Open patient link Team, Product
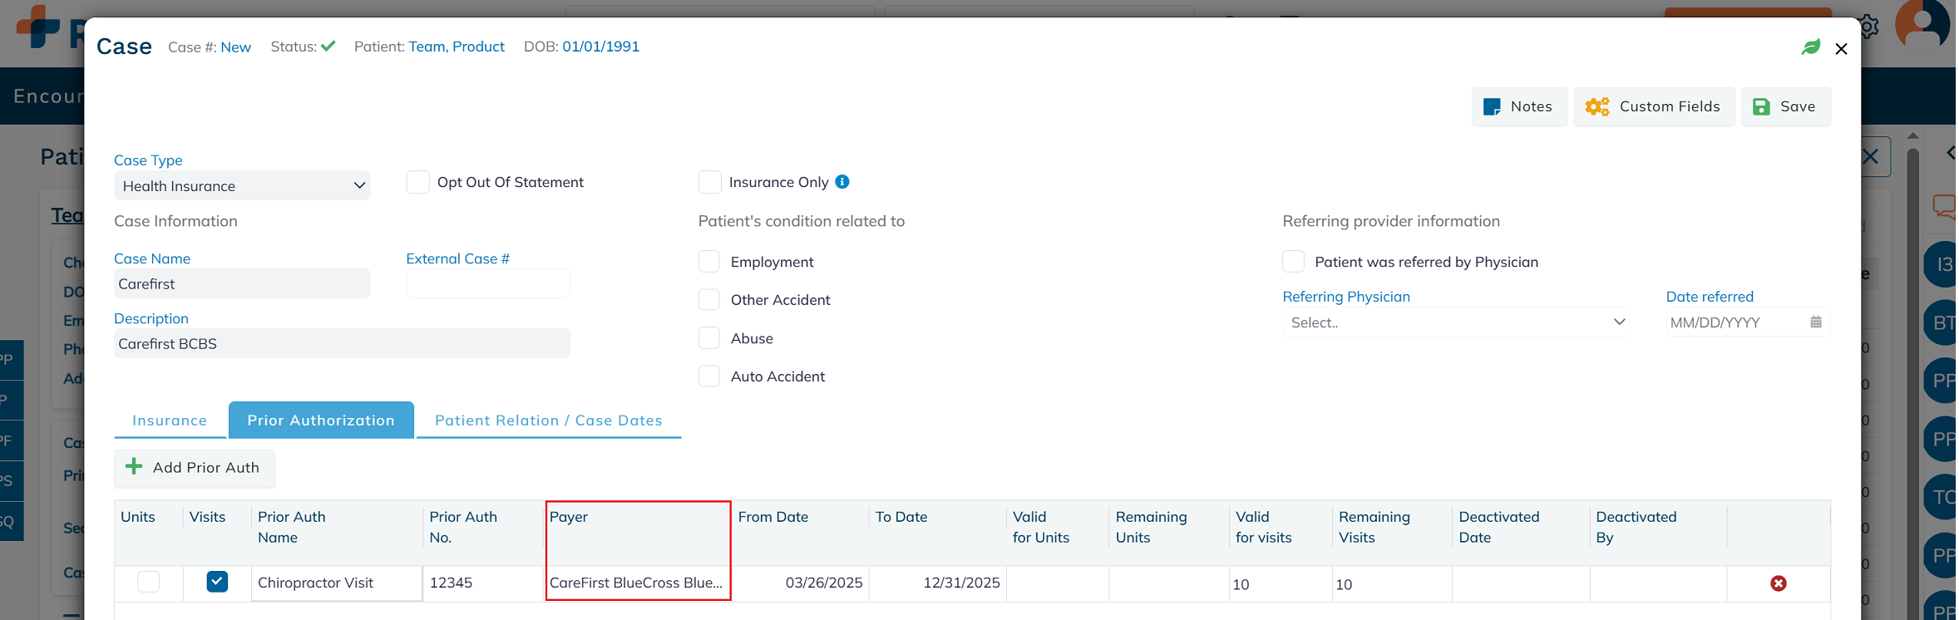 (x=456, y=47)
